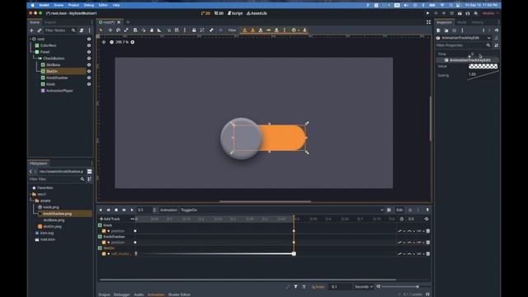The height and width of the screenshot is (297, 528).
Task: Switch to the 3D workspace
Action: pyautogui.click(x=219, y=13)
